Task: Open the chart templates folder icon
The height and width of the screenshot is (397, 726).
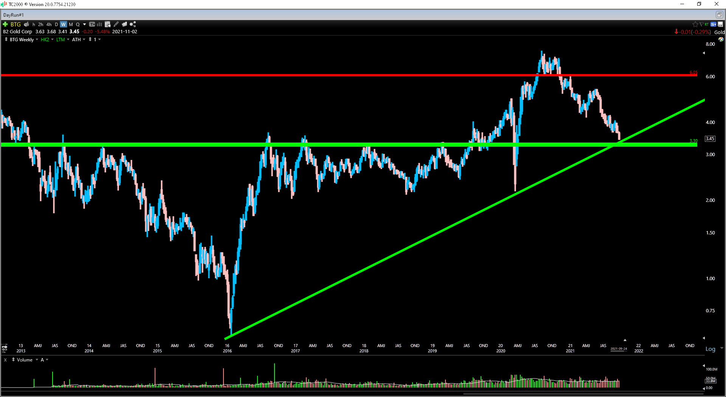Action: (124, 24)
